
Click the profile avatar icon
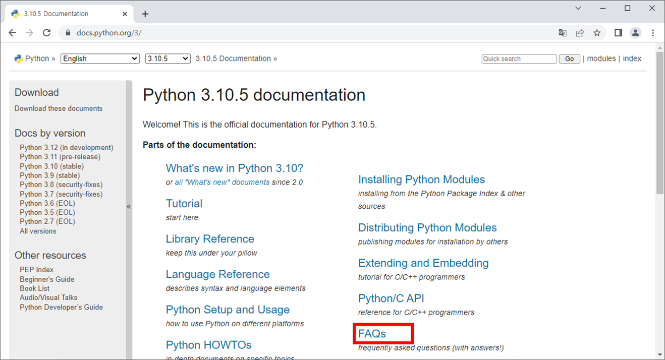click(635, 33)
